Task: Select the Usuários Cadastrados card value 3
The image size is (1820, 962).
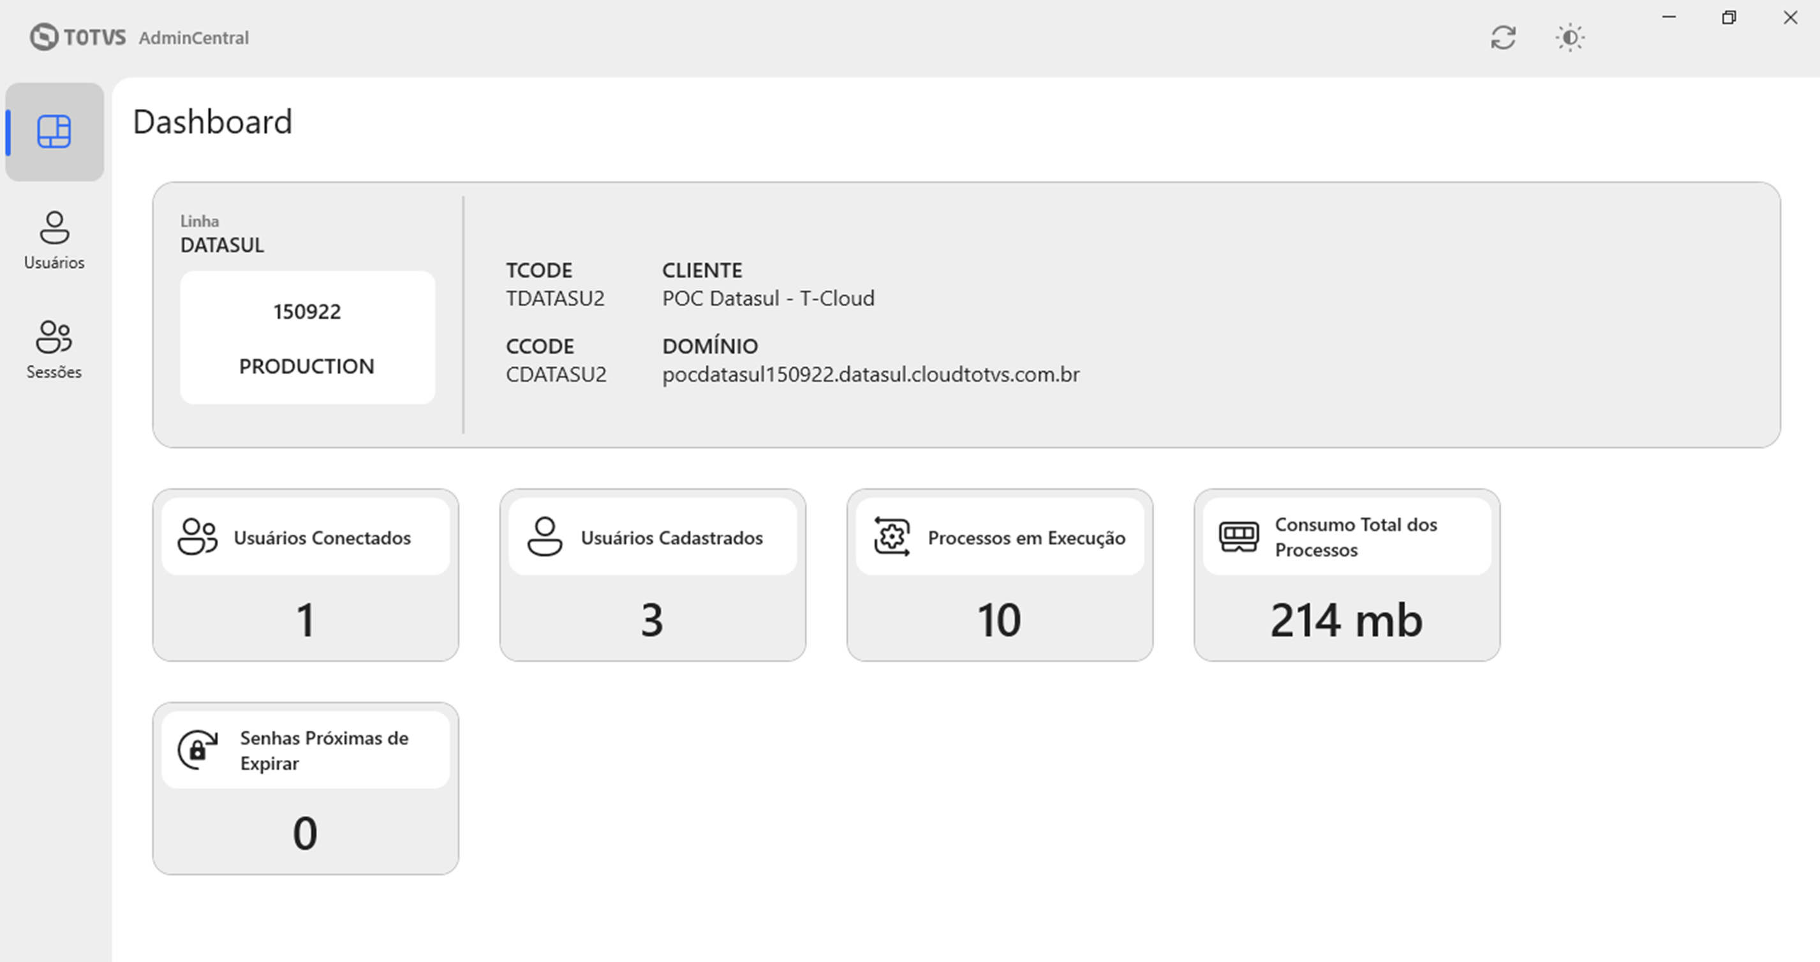Action: pyautogui.click(x=652, y=620)
